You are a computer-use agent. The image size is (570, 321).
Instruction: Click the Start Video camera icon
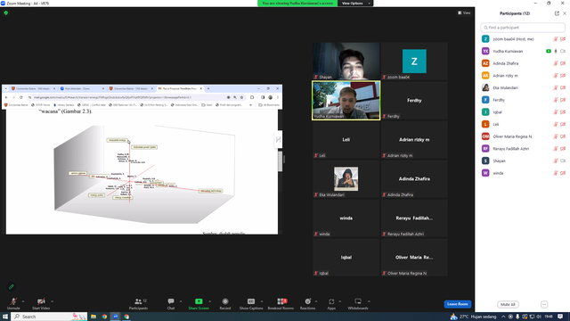click(x=41, y=301)
